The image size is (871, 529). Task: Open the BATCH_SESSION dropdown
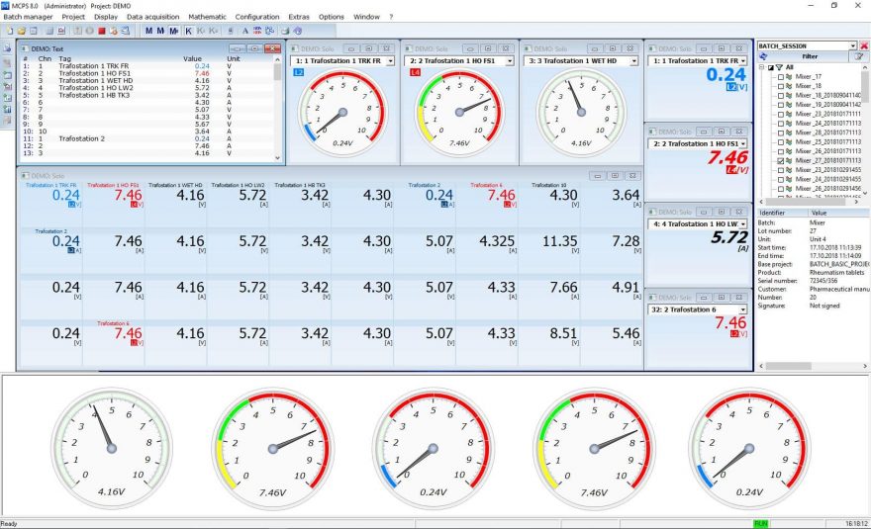coord(852,45)
